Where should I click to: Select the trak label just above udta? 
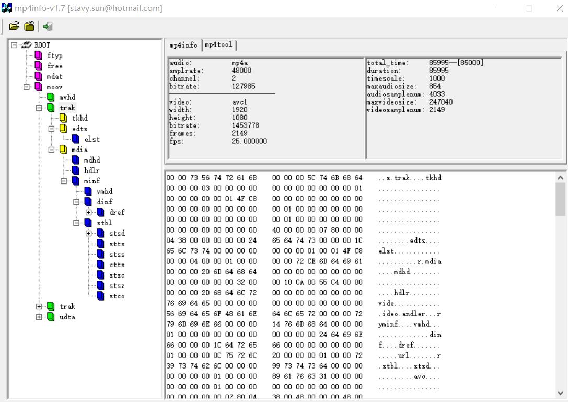67,306
